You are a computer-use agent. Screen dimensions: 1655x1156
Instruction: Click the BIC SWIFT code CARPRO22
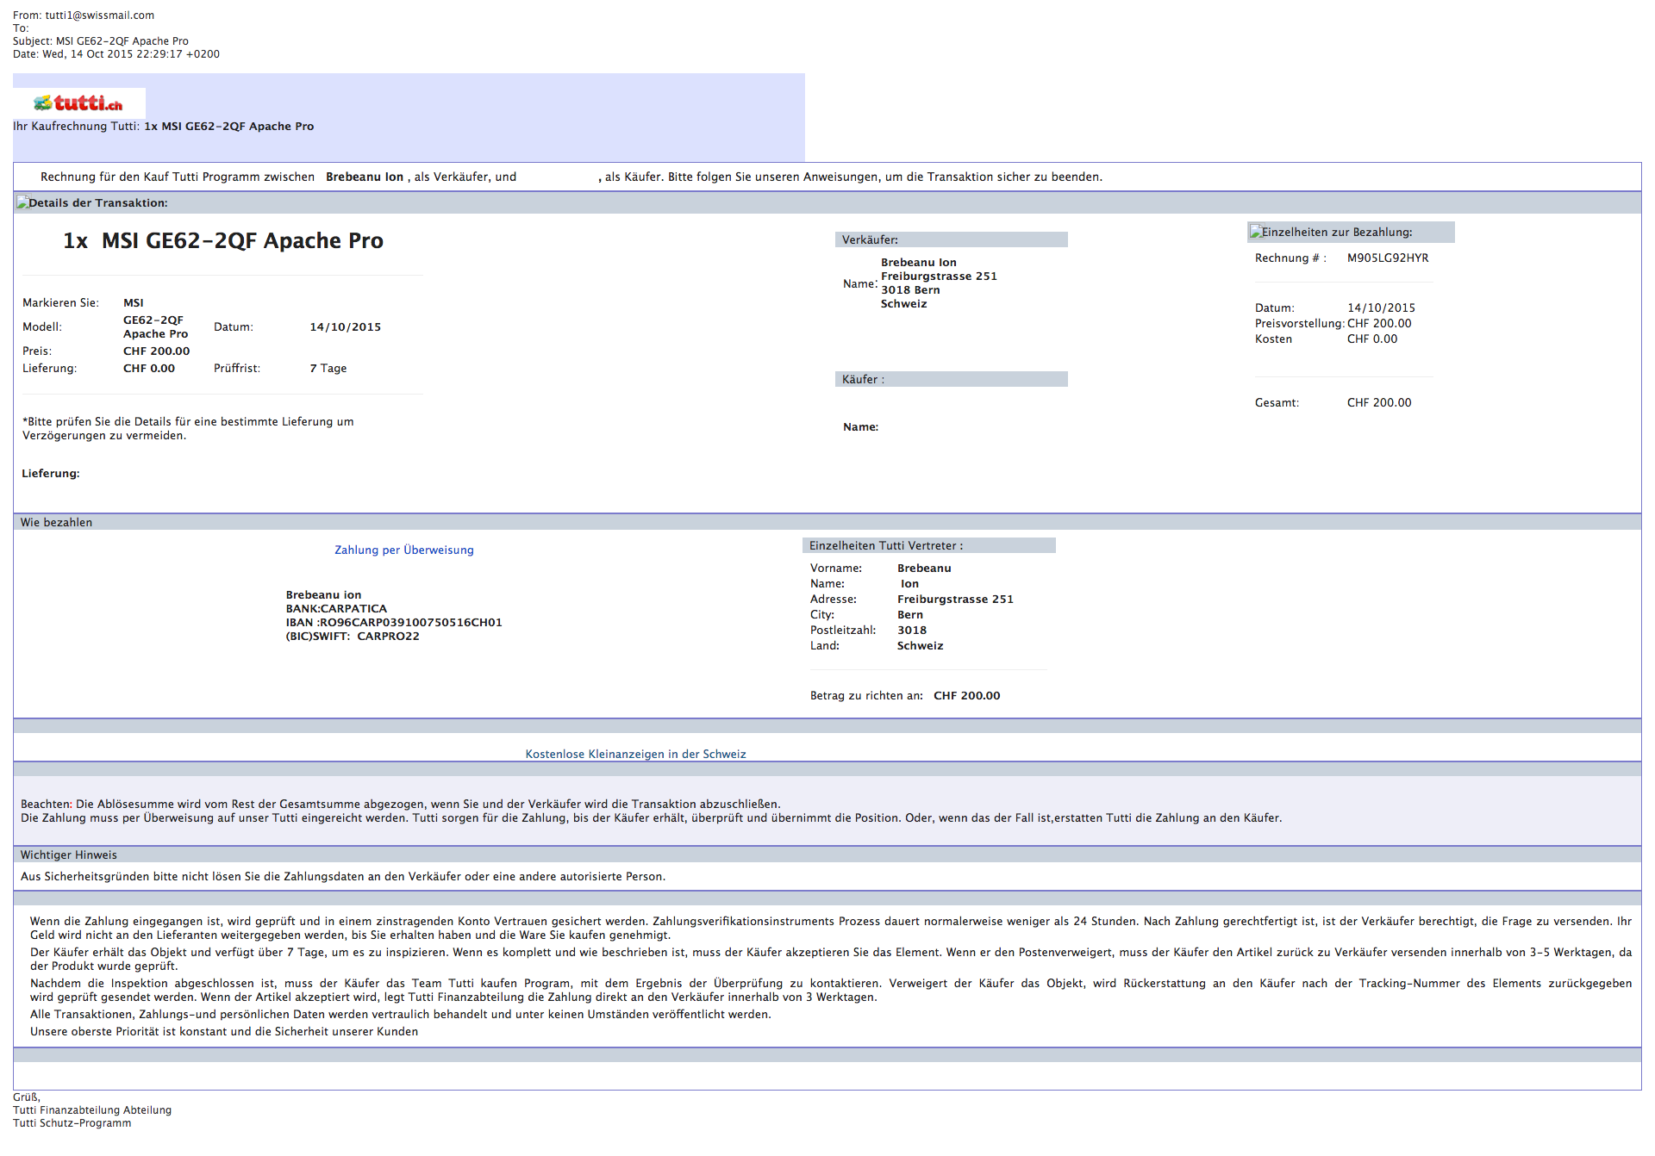click(x=388, y=637)
